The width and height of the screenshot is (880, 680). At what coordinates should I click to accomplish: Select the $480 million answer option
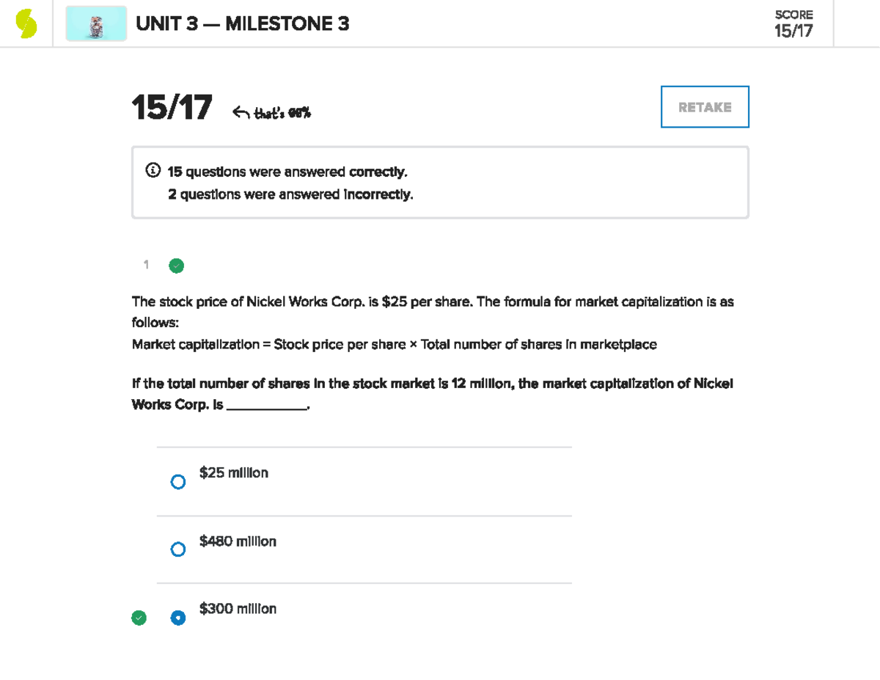[x=178, y=549]
